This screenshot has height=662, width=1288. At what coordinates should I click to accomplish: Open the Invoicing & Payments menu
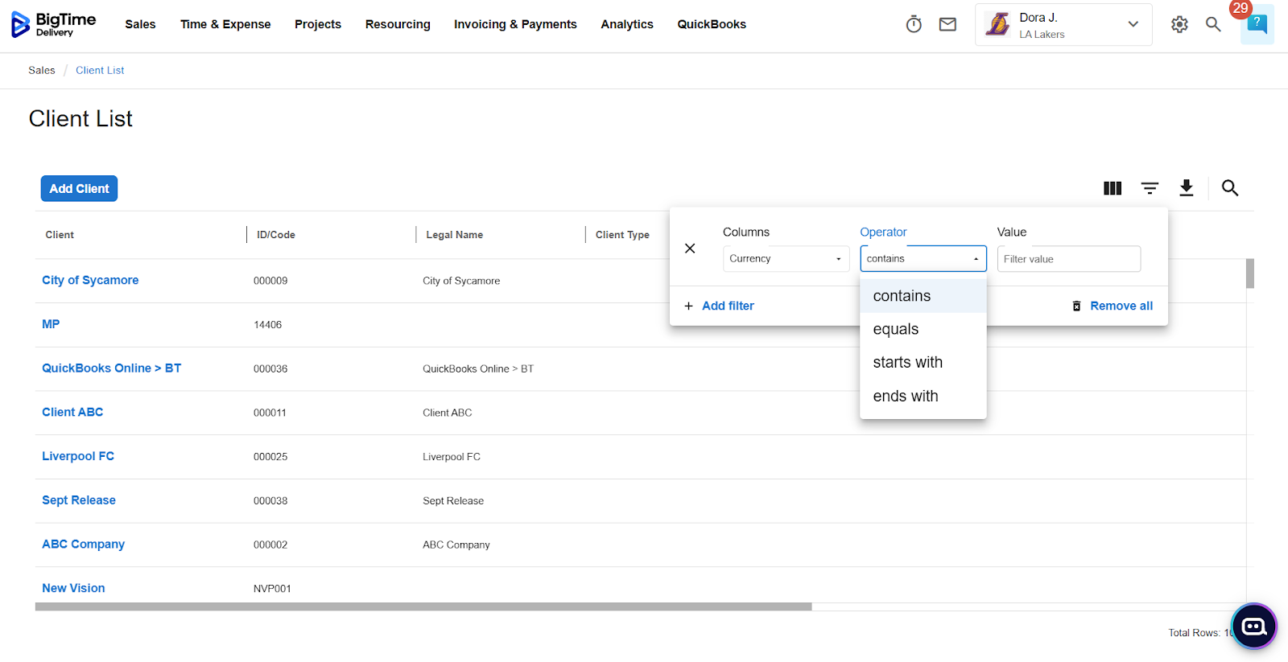click(515, 24)
